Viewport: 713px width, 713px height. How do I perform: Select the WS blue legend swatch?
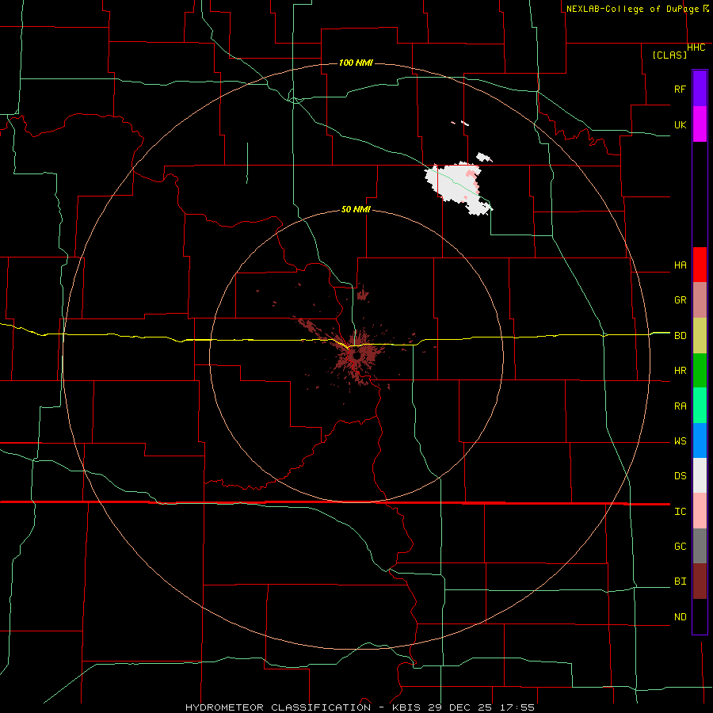(700, 440)
